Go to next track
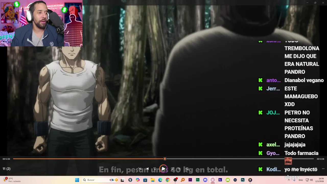The height and width of the screenshot is (184, 327). point(180,169)
